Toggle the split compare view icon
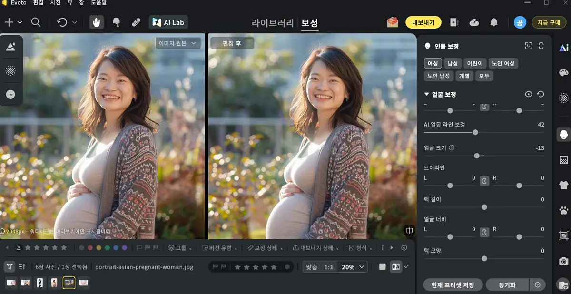The height and width of the screenshot is (294, 571). (x=409, y=231)
